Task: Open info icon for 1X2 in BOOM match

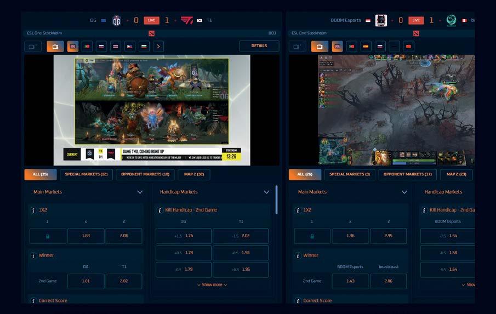Action: pos(298,210)
